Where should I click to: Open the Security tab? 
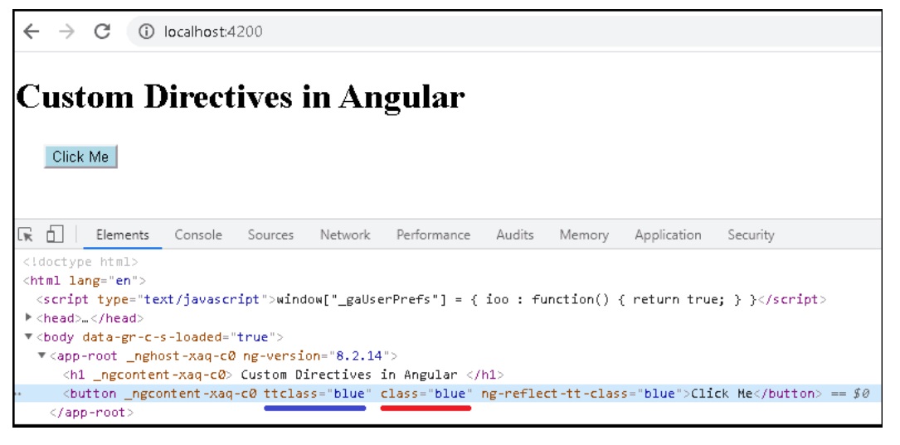point(751,235)
